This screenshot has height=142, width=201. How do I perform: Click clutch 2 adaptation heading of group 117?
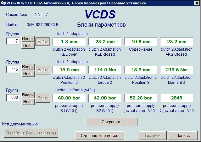pos(71,34)
